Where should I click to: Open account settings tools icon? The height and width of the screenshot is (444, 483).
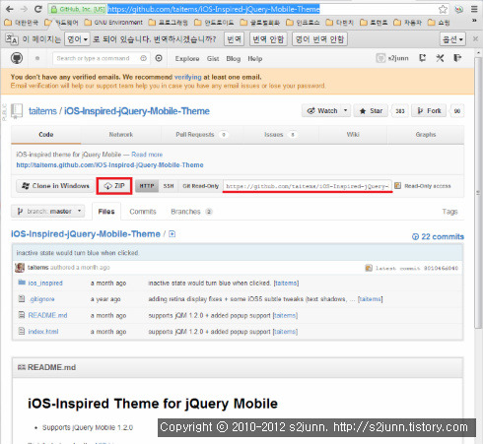click(440, 58)
